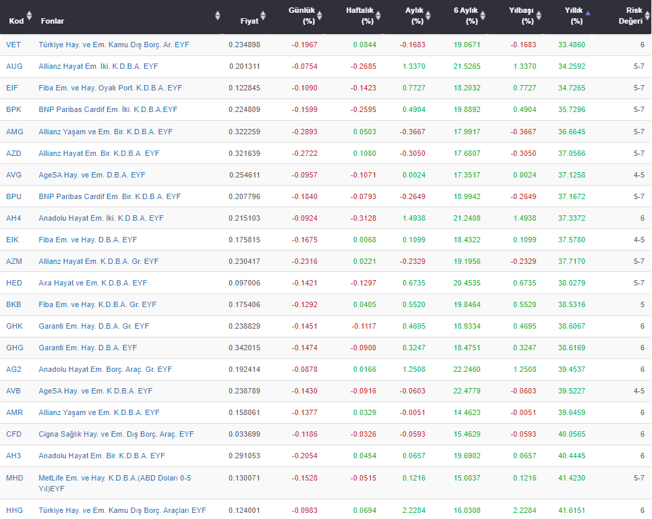Viewport: 652px width, 519px height.
Task: Sort by Fiyat column sort arrows
Action: click(263, 16)
